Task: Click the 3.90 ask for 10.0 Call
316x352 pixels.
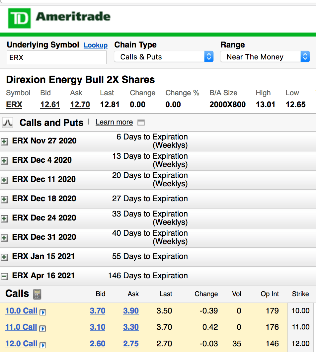Action: point(131,311)
